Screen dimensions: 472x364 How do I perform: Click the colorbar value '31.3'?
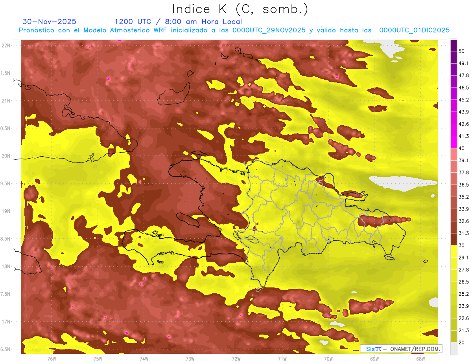[x=464, y=233]
